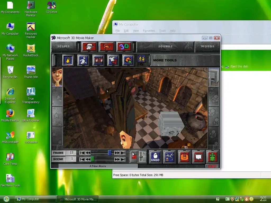Open the scissors and glue editing tool

[169, 156]
